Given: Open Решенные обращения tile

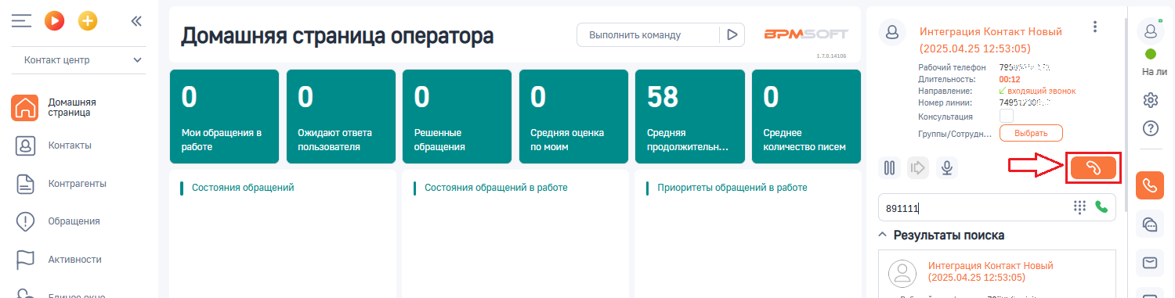Looking at the screenshot, I should click(457, 117).
